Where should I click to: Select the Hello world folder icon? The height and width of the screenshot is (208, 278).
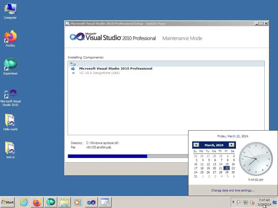[x=10, y=122]
